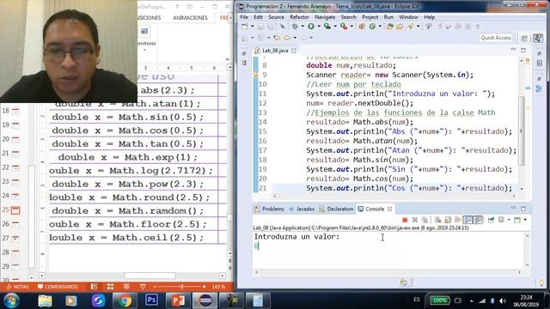Image resolution: width=550 pixels, height=309 pixels.
Task: Open the Window menu in Eclipse
Action: (x=409, y=17)
